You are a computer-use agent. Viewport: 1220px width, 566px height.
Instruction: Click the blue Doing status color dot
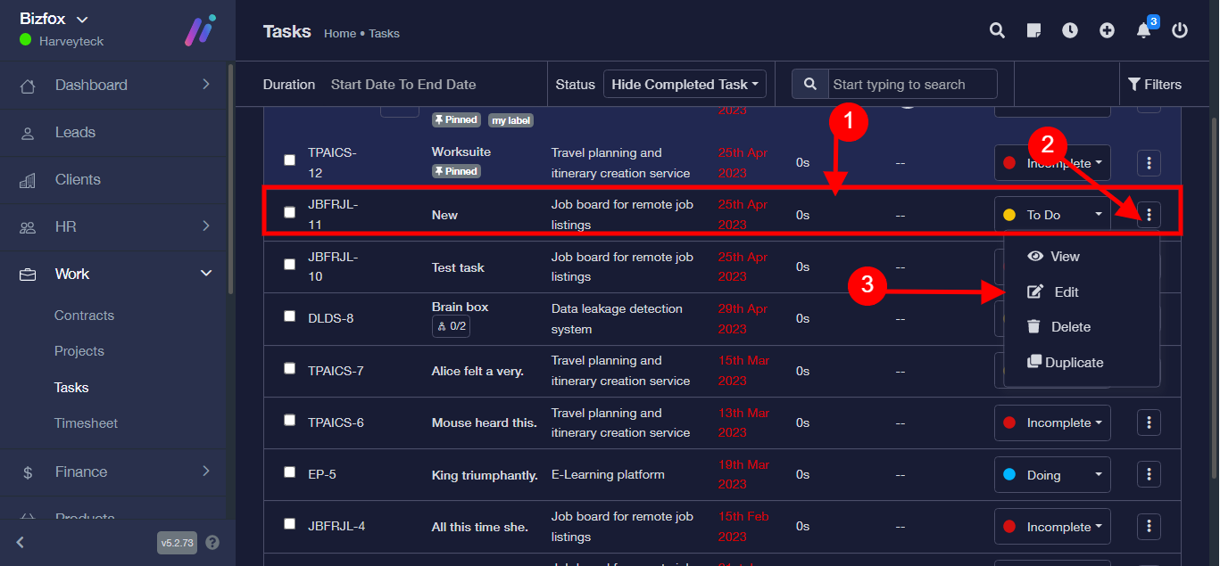tap(1009, 475)
